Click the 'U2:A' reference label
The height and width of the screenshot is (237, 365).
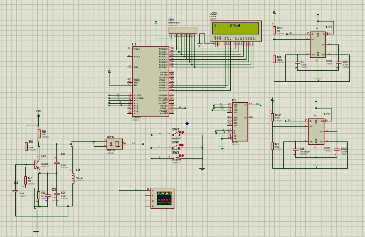(x=110, y=137)
